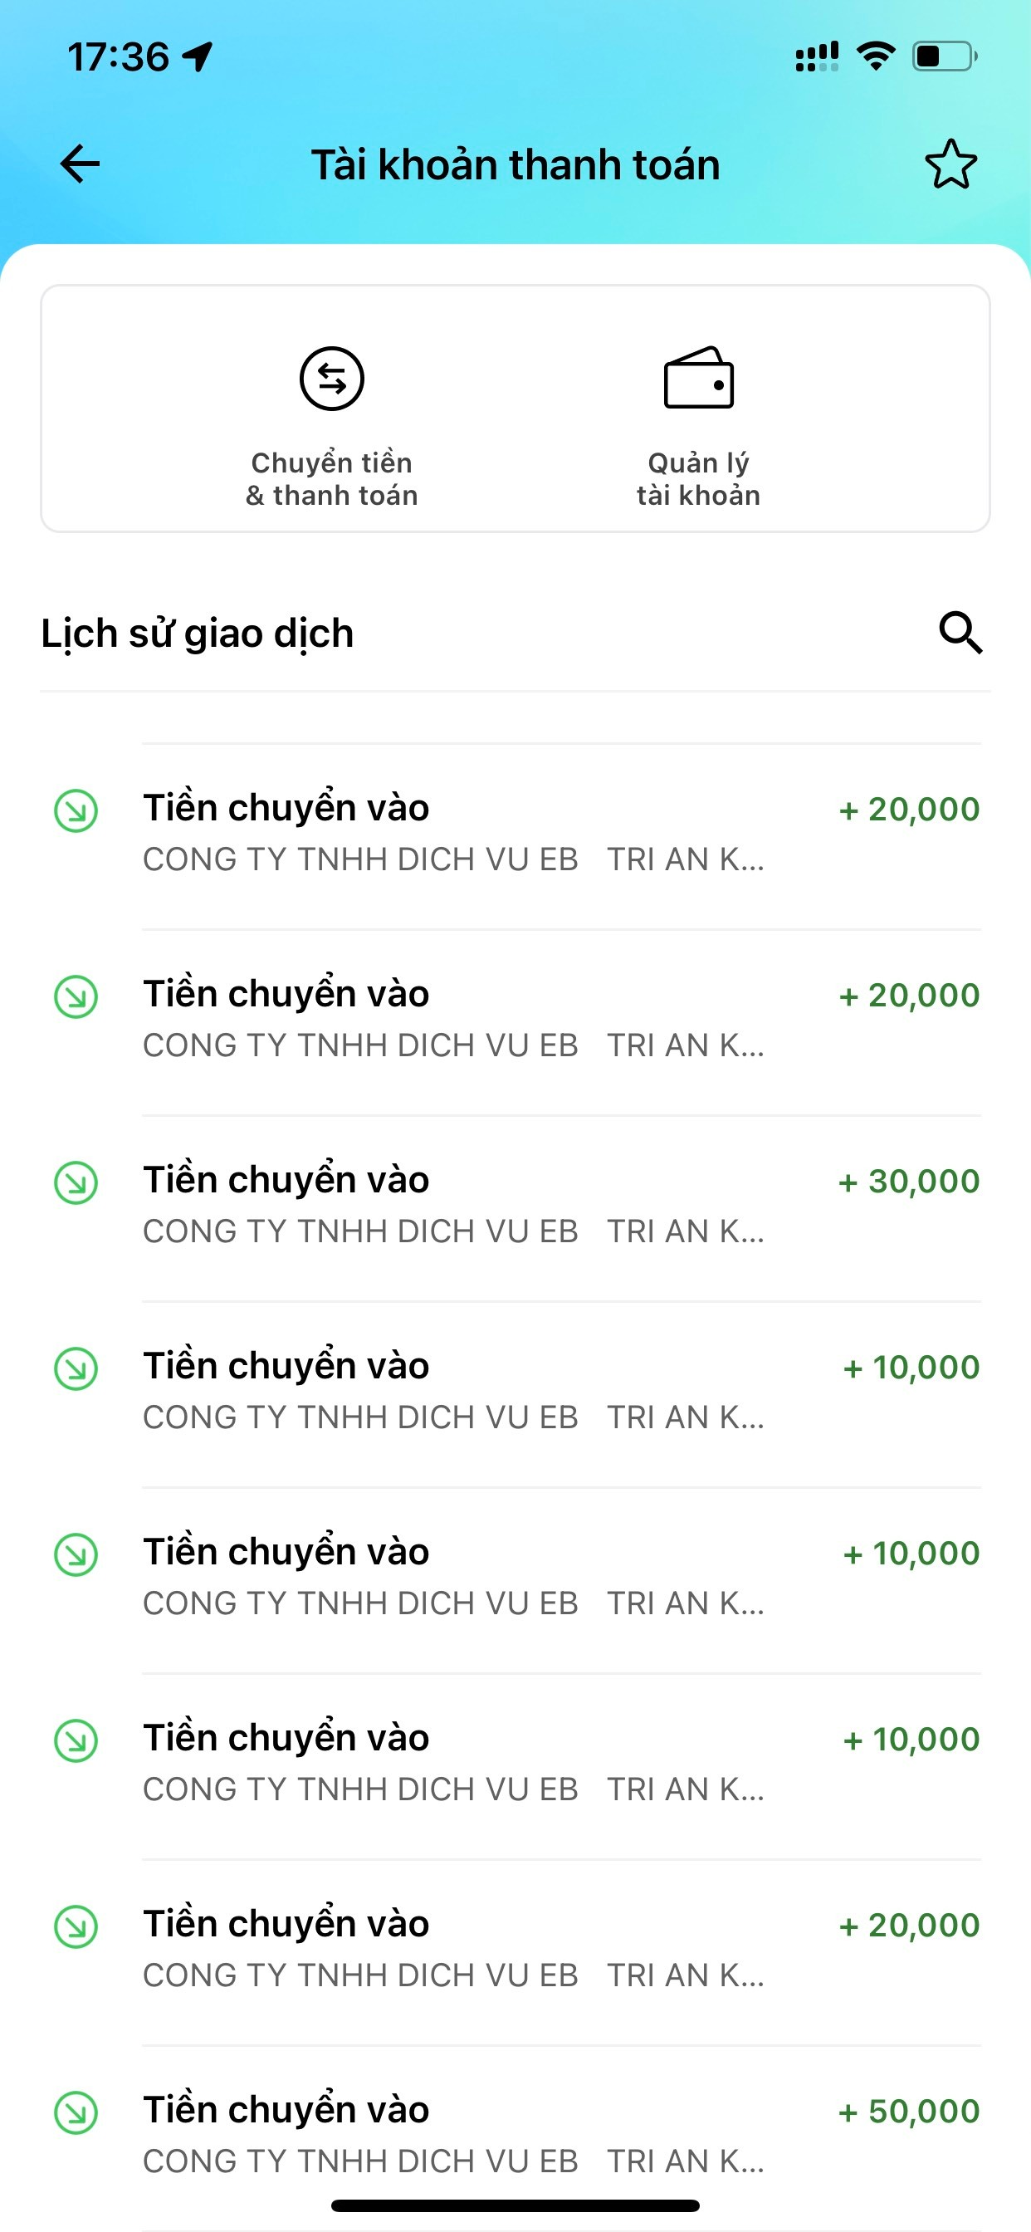Viewport: 1031px width, 2232px height.
Task: Tap the Wi-Fi status icon
Action: [x=875, y=57]
